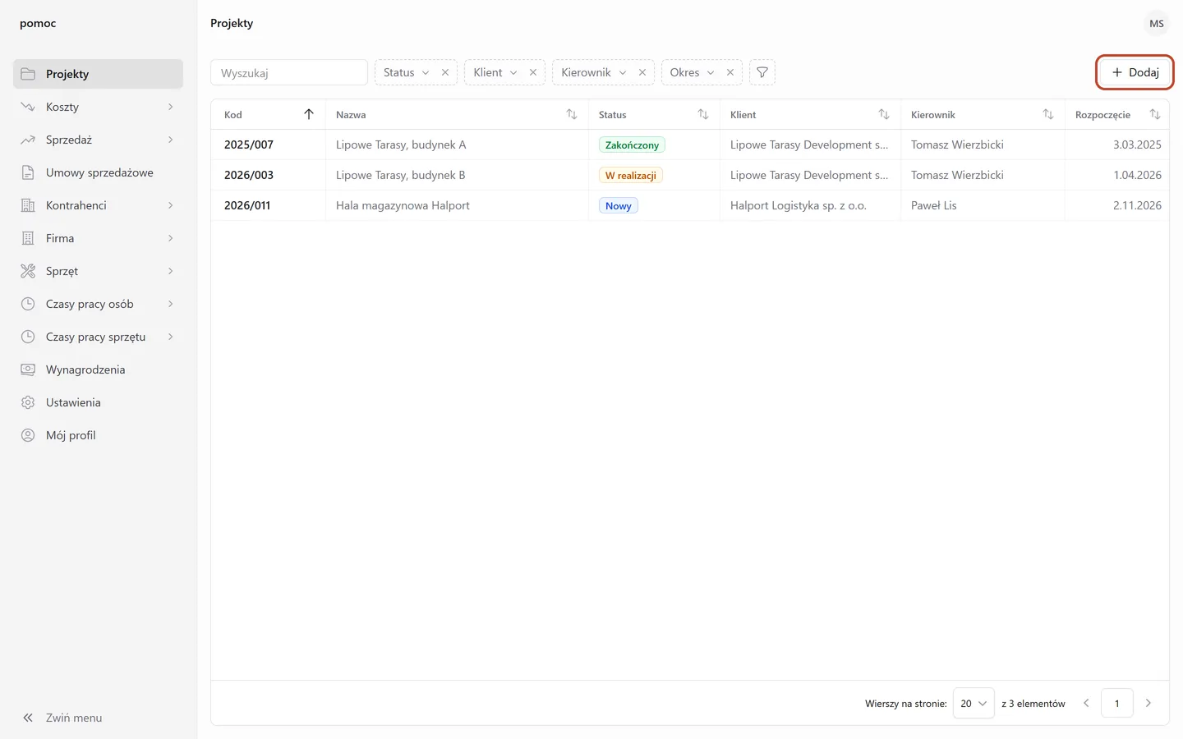Viewport: 1183px width, 739px height.
Task: Sort by the Nazwa column arrows
Action: coord(572,114)
